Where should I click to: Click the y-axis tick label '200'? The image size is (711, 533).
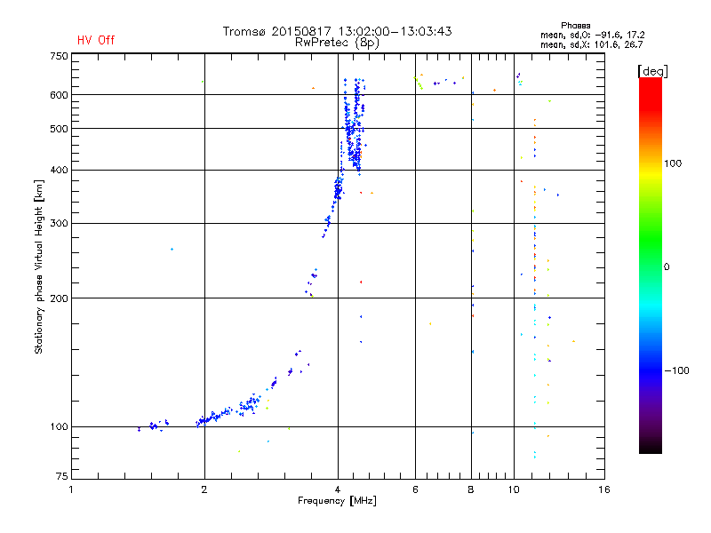pyautogui.click(x=59, y=298)
